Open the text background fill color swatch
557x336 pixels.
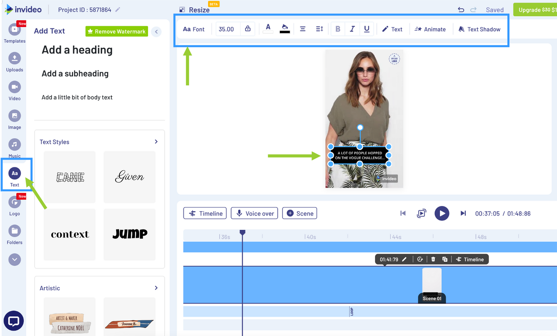tap(284, 28)
